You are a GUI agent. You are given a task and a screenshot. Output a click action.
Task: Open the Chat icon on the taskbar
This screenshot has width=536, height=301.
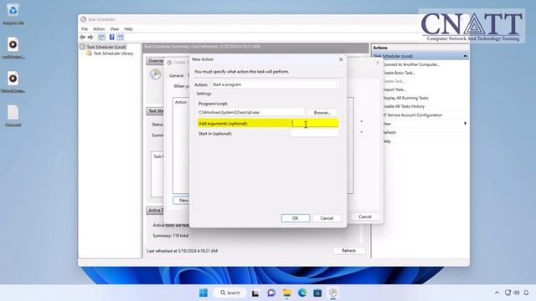point(271,293)
